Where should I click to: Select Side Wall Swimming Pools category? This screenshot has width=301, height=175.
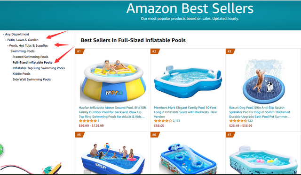point(32,79)
